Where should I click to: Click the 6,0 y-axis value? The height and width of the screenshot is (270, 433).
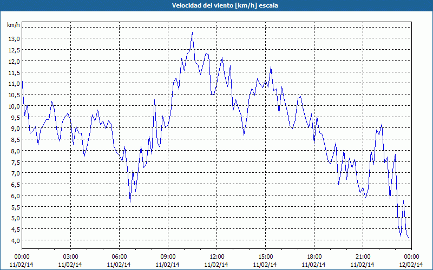16,196
